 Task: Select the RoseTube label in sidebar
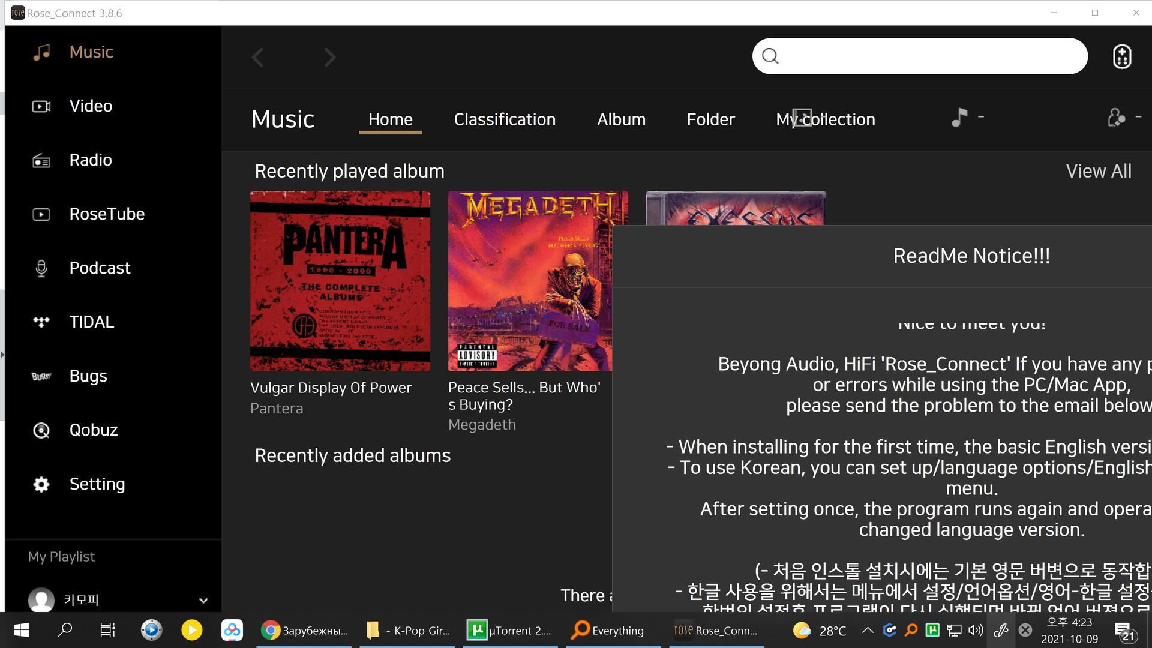pyautogui.click(x=107, y=214)
